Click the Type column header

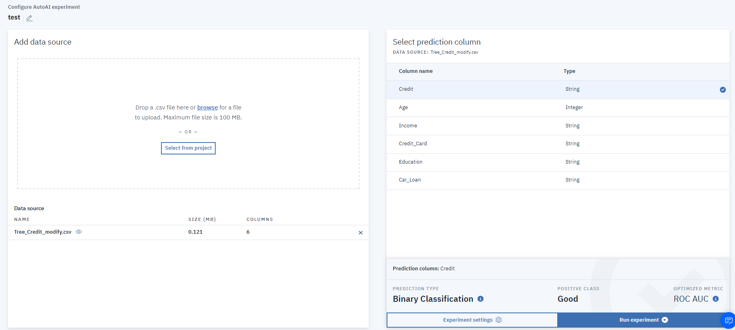click(x=569, y=71)
